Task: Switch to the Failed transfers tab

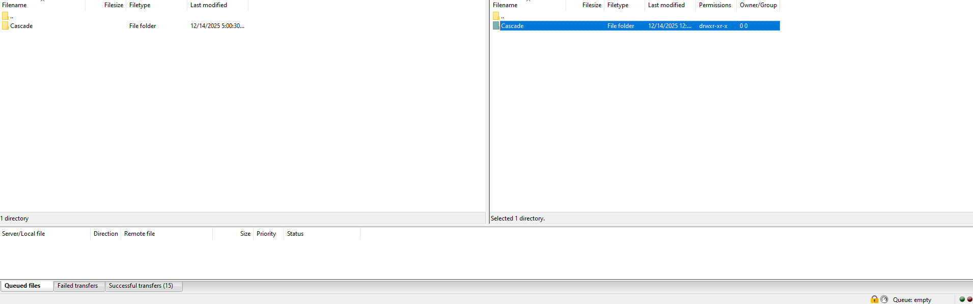Action: pos(77,286)
